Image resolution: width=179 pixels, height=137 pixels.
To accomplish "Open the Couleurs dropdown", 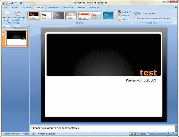I will click(124, 12).
